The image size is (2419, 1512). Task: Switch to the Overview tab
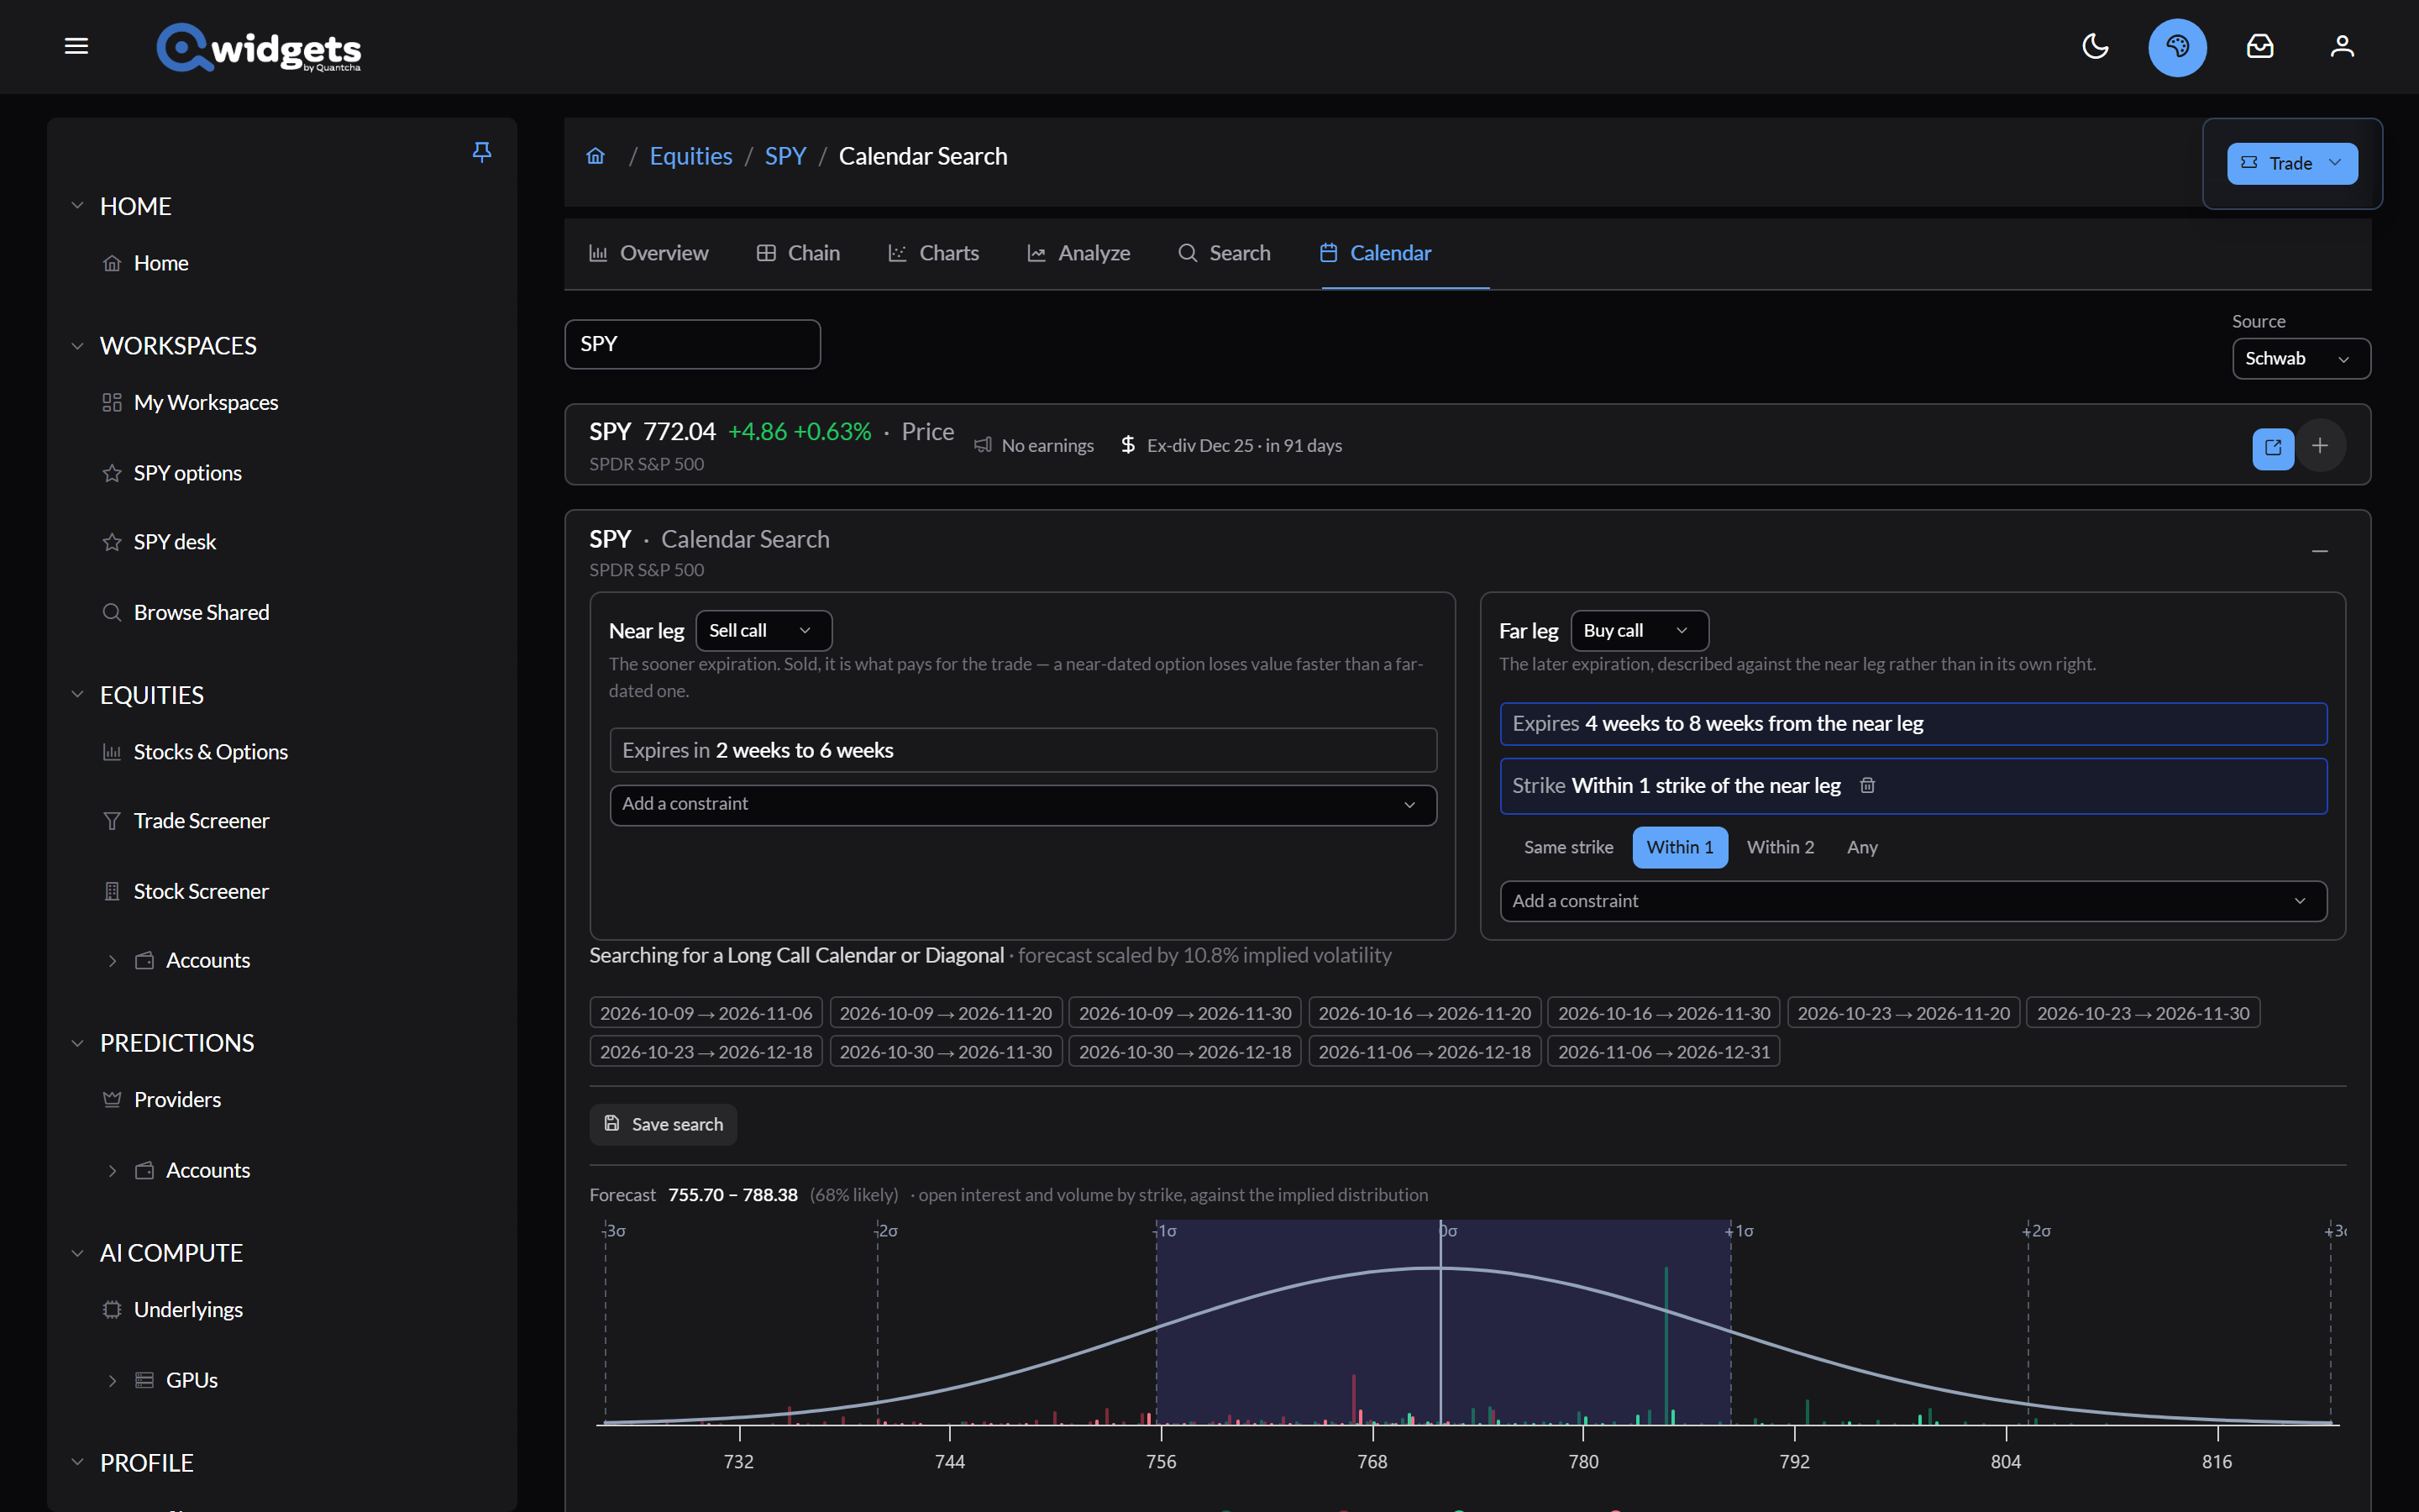[648, 254]
